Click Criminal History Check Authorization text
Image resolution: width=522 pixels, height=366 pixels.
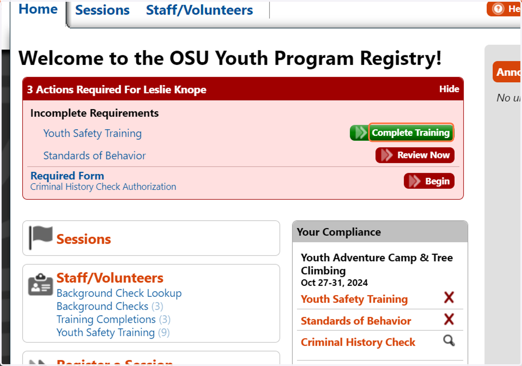tap(103, 187)
